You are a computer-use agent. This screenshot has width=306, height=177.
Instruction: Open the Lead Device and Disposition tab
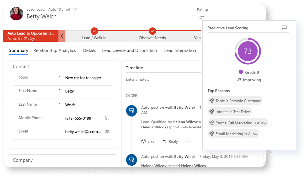click(130, 50)
